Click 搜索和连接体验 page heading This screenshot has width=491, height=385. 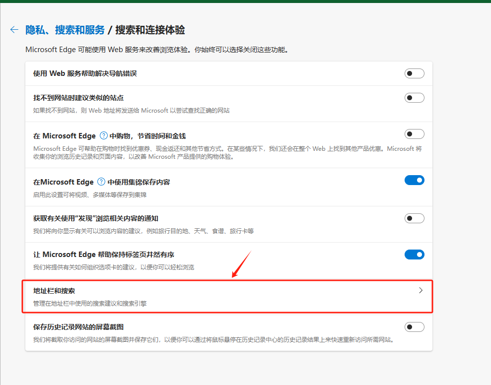[x=150, y=30]
